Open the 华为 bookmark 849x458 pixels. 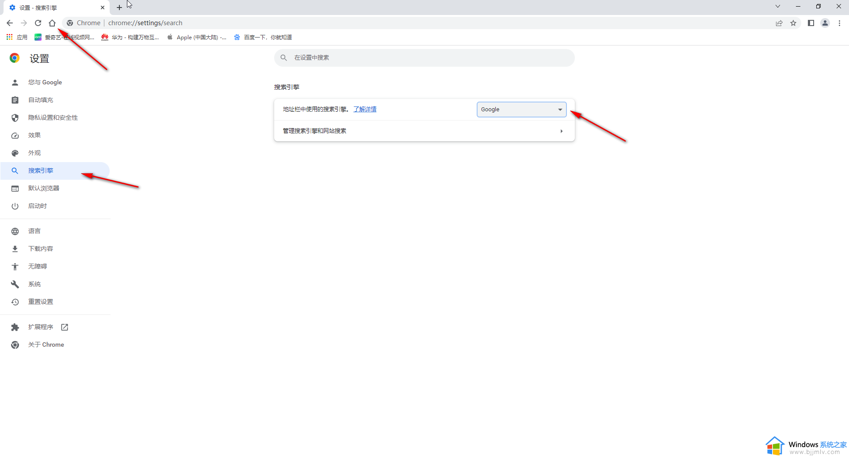coord(130,37)
